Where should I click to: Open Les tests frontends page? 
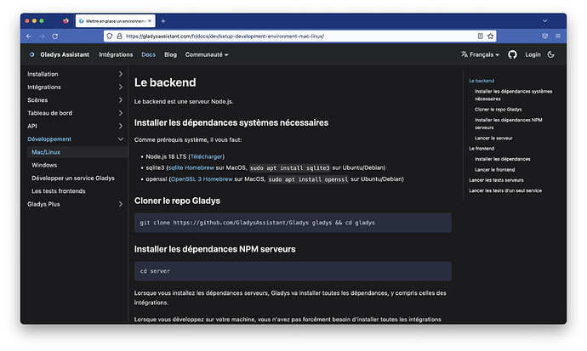[59, 191]
